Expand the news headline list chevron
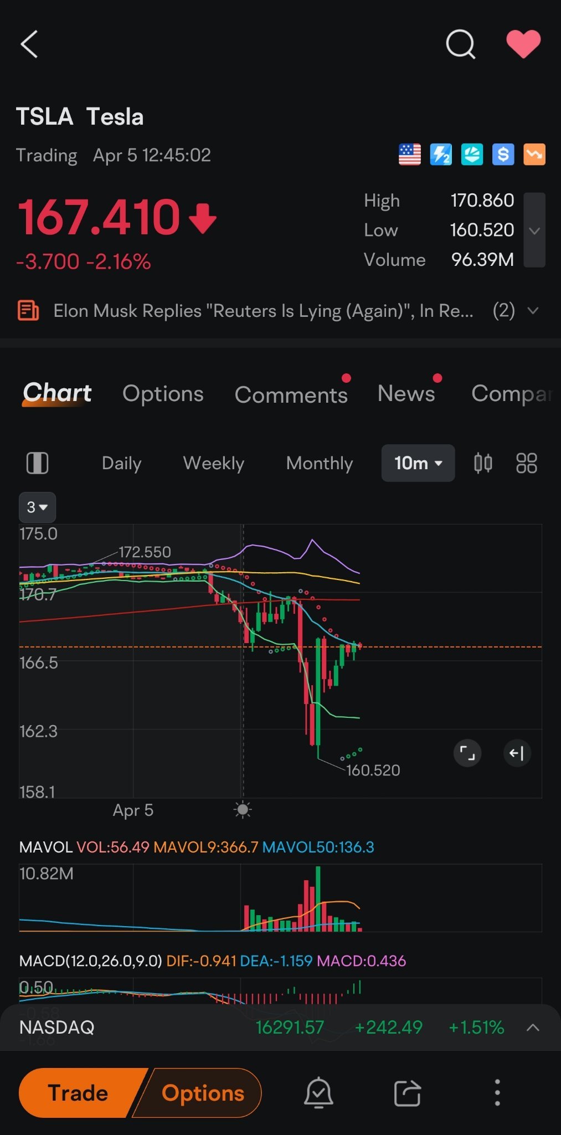The width and height of the screenshot is (561, 1135). point(533,311)
